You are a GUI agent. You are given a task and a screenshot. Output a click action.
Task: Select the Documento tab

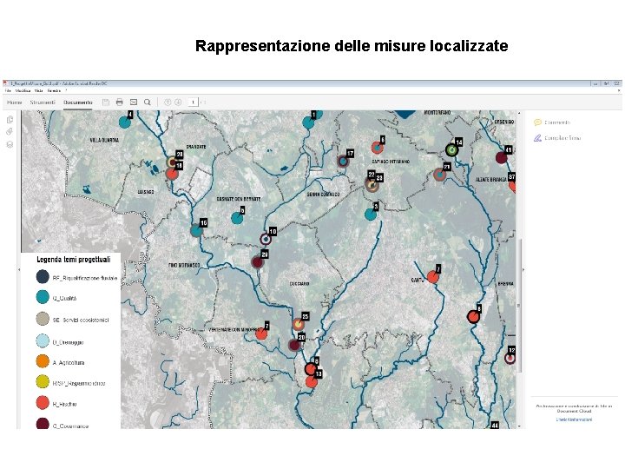pyautogui.click(x=78, y=102)
